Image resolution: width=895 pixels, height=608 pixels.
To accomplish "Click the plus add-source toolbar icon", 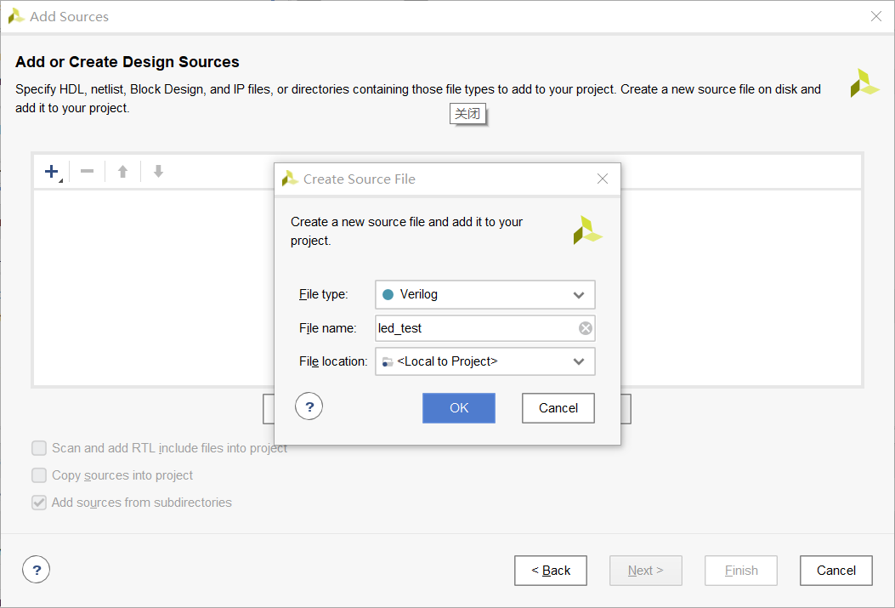I will (52, 171).
